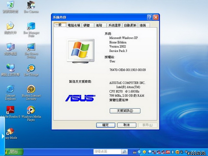Open Norton Internet Security shortcut

[x=31, y=93]
